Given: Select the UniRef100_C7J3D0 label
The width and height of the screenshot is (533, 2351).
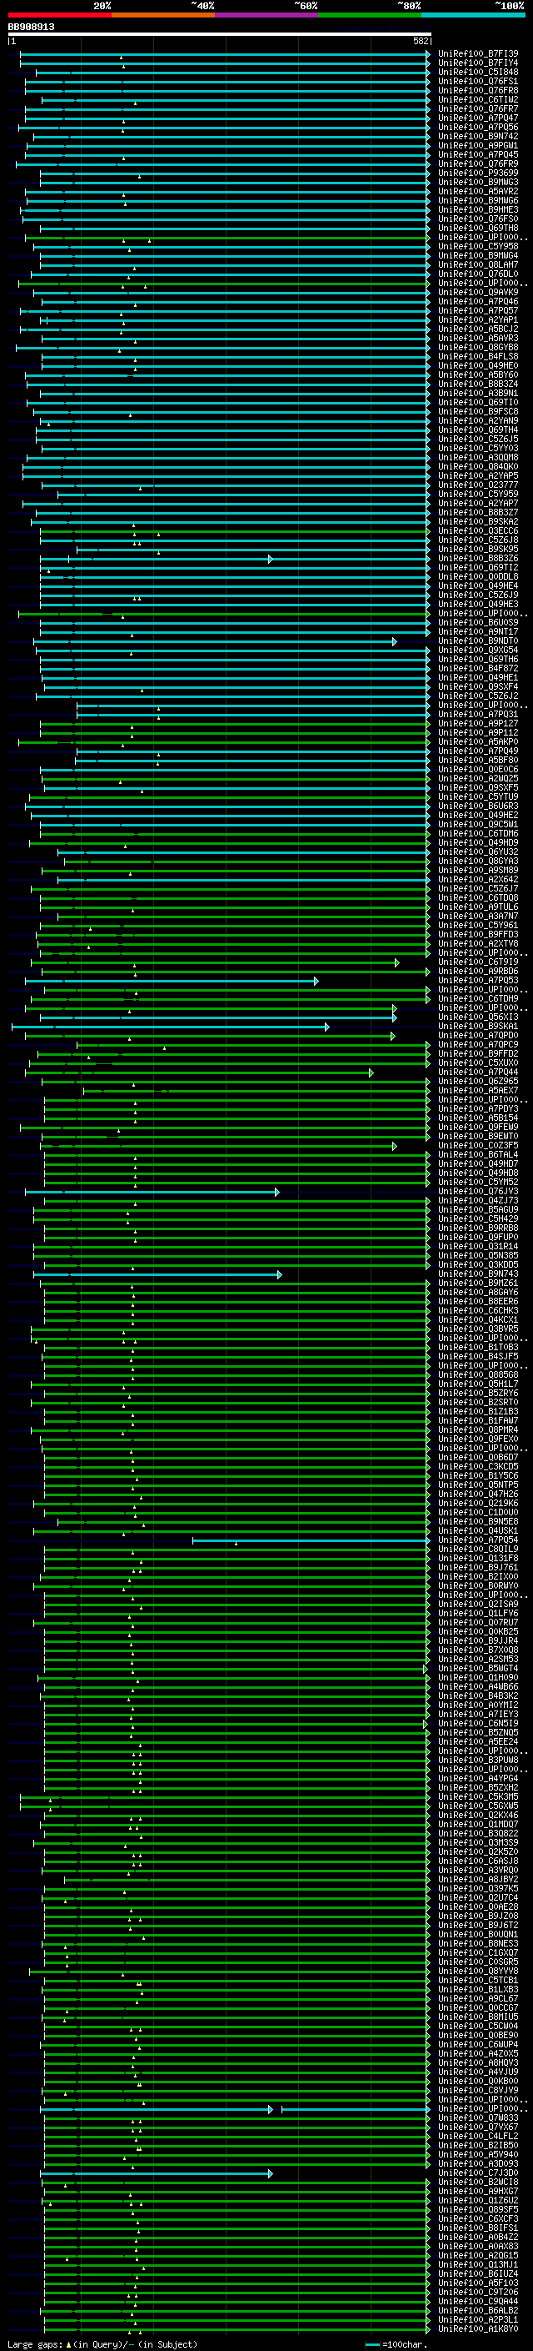Looking at the screenshot, I should [x=478, y=2173].
